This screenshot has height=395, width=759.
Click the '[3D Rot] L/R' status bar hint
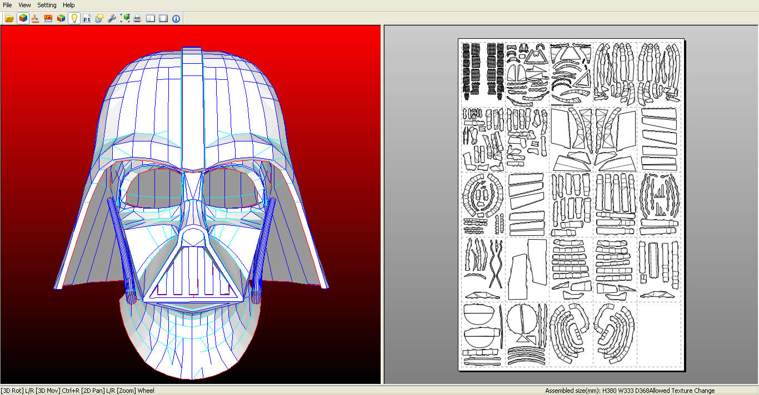(x=18, y=391)
